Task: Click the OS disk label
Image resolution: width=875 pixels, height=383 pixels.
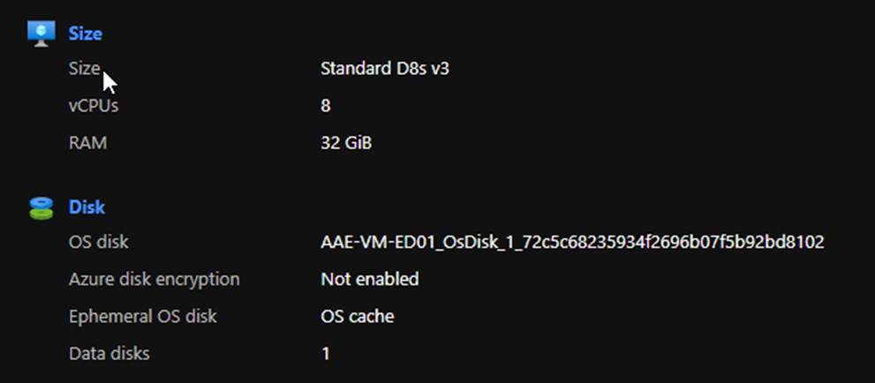Action: (x=98, y=242)
